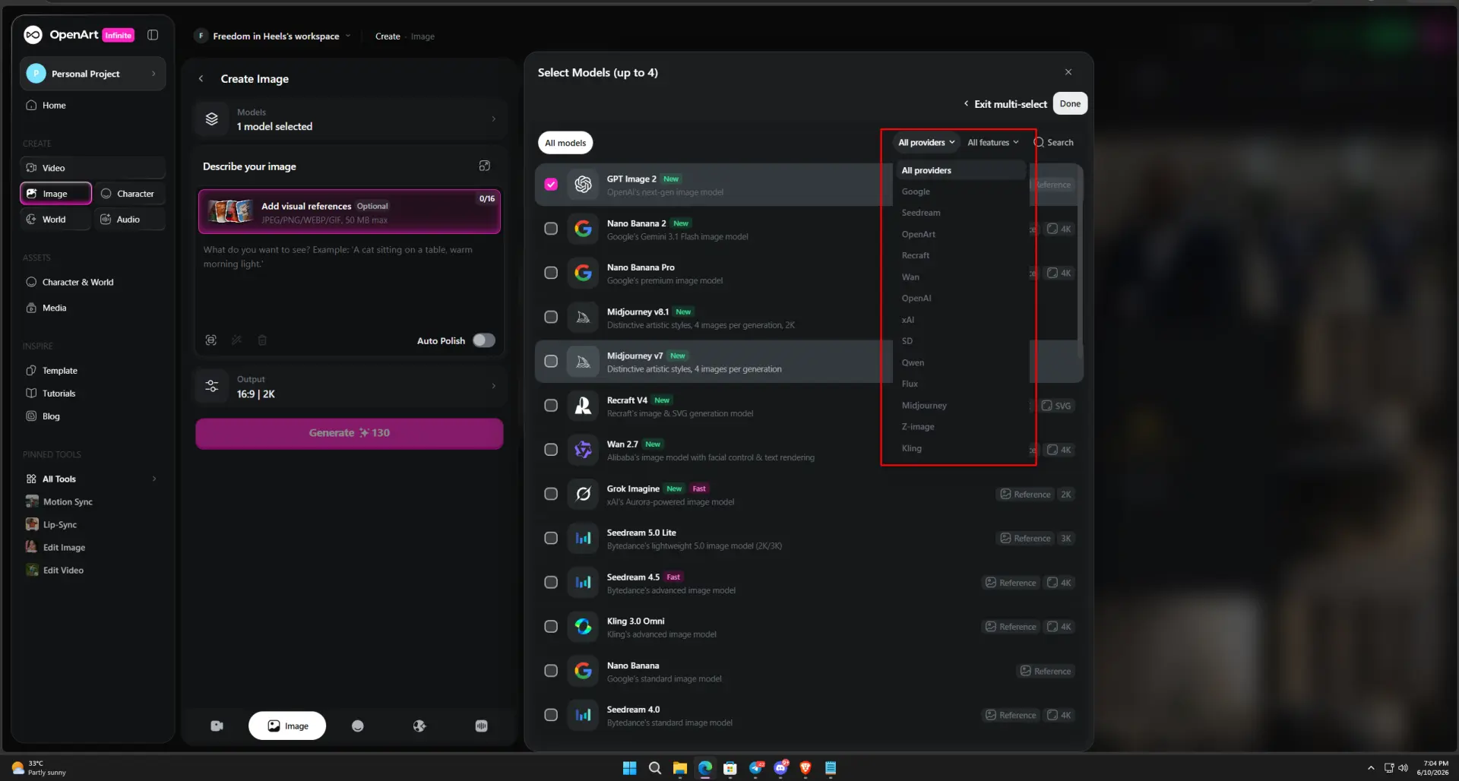
Task: Click the search icon in model dialog
Action: pyautogui.click(x=1039, y=143)
